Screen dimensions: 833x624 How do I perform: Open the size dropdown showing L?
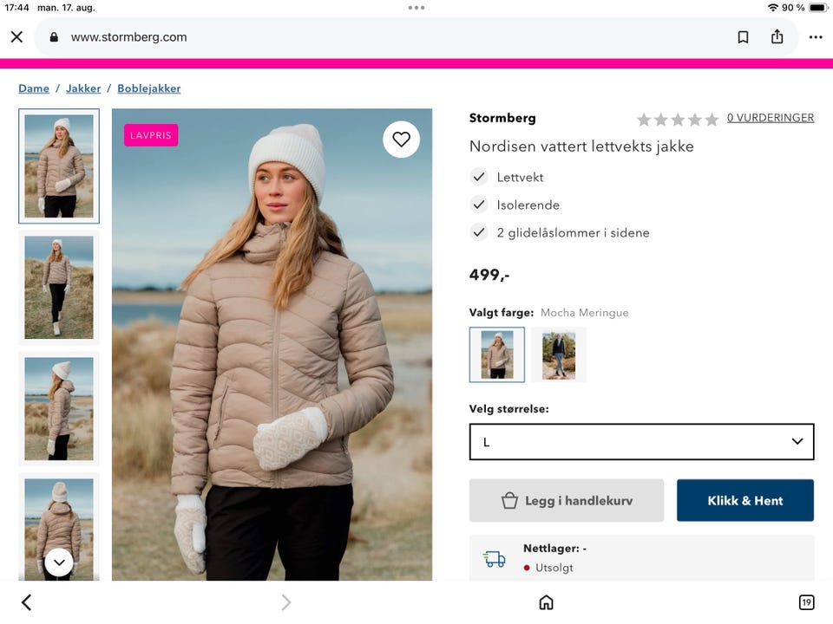[642, 441]
